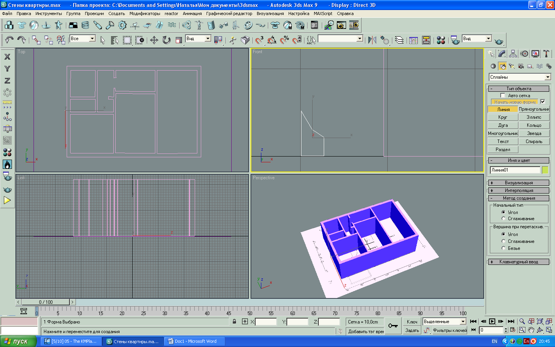Open the Layer Manager icon
The width and height of the screenshot is (555, 347).
tap(399, 40)
